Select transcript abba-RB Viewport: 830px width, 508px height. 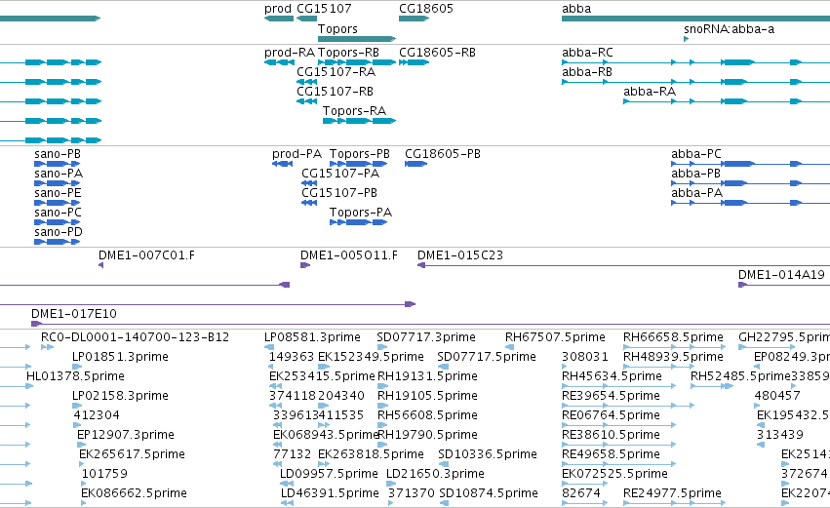point(695,82)
